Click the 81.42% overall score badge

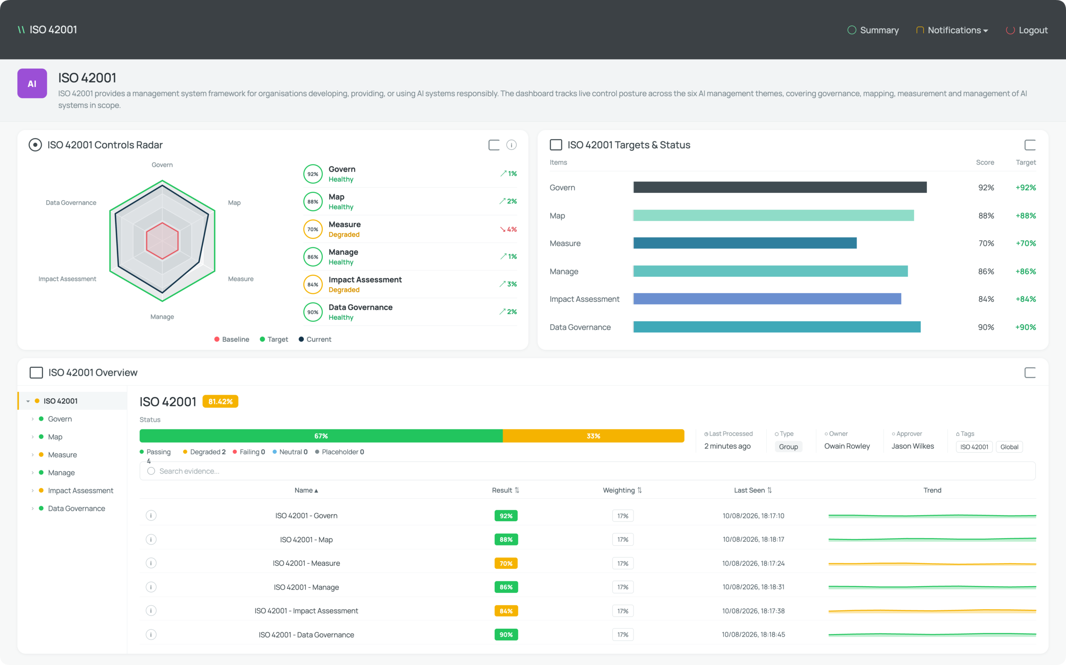pos(220,401)
